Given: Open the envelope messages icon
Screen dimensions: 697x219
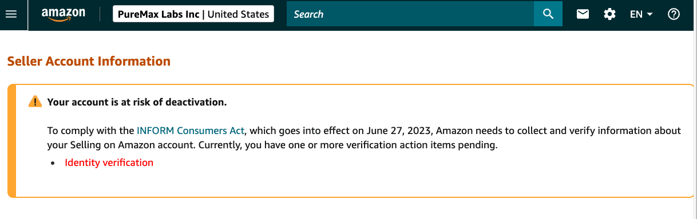Looking at the screenshot, I should [x=583, y=14].
